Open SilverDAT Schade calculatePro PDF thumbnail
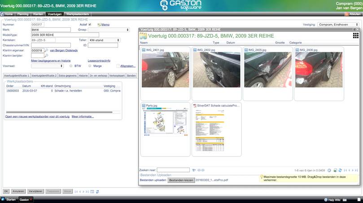 tap(210, 130)
